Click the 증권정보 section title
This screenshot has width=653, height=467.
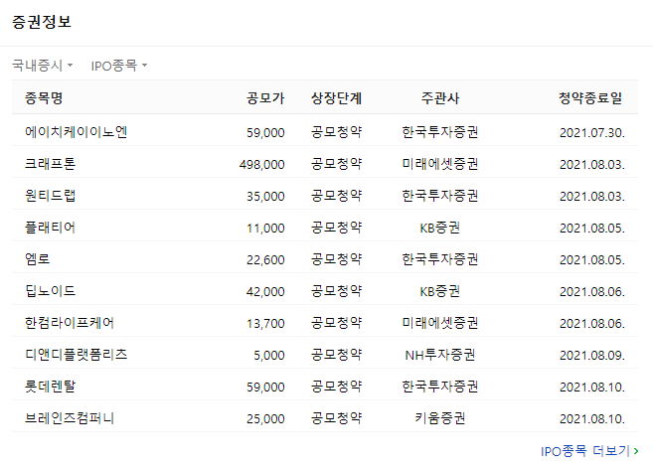coord(42,22)
